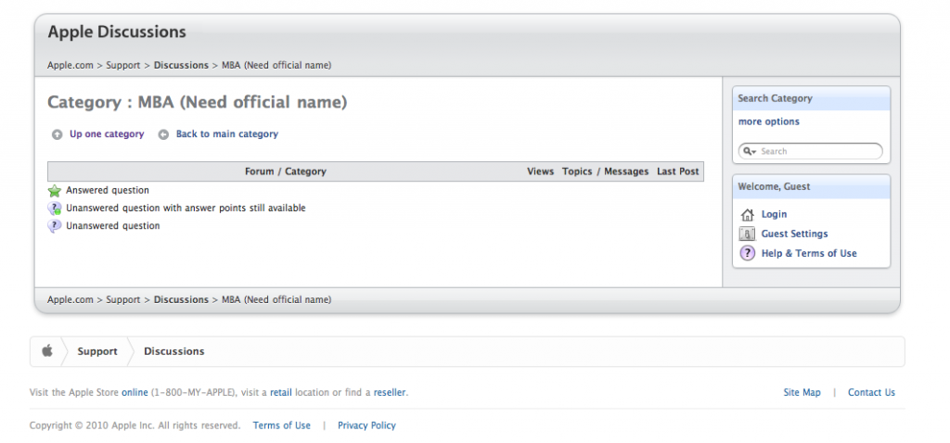The width and height of the screenshot is (950, 443).
Task: Click the answer points still available legend text
Action: 186,209
